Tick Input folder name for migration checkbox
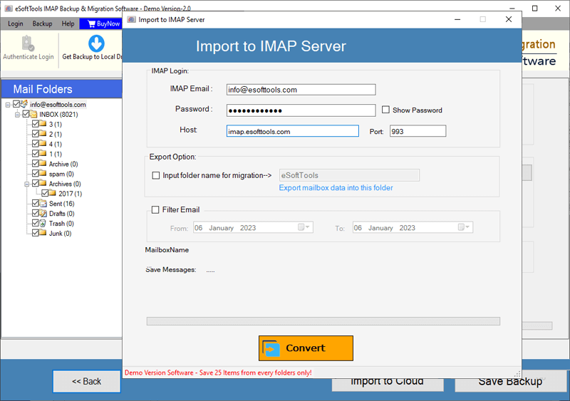 coord(156,175)
